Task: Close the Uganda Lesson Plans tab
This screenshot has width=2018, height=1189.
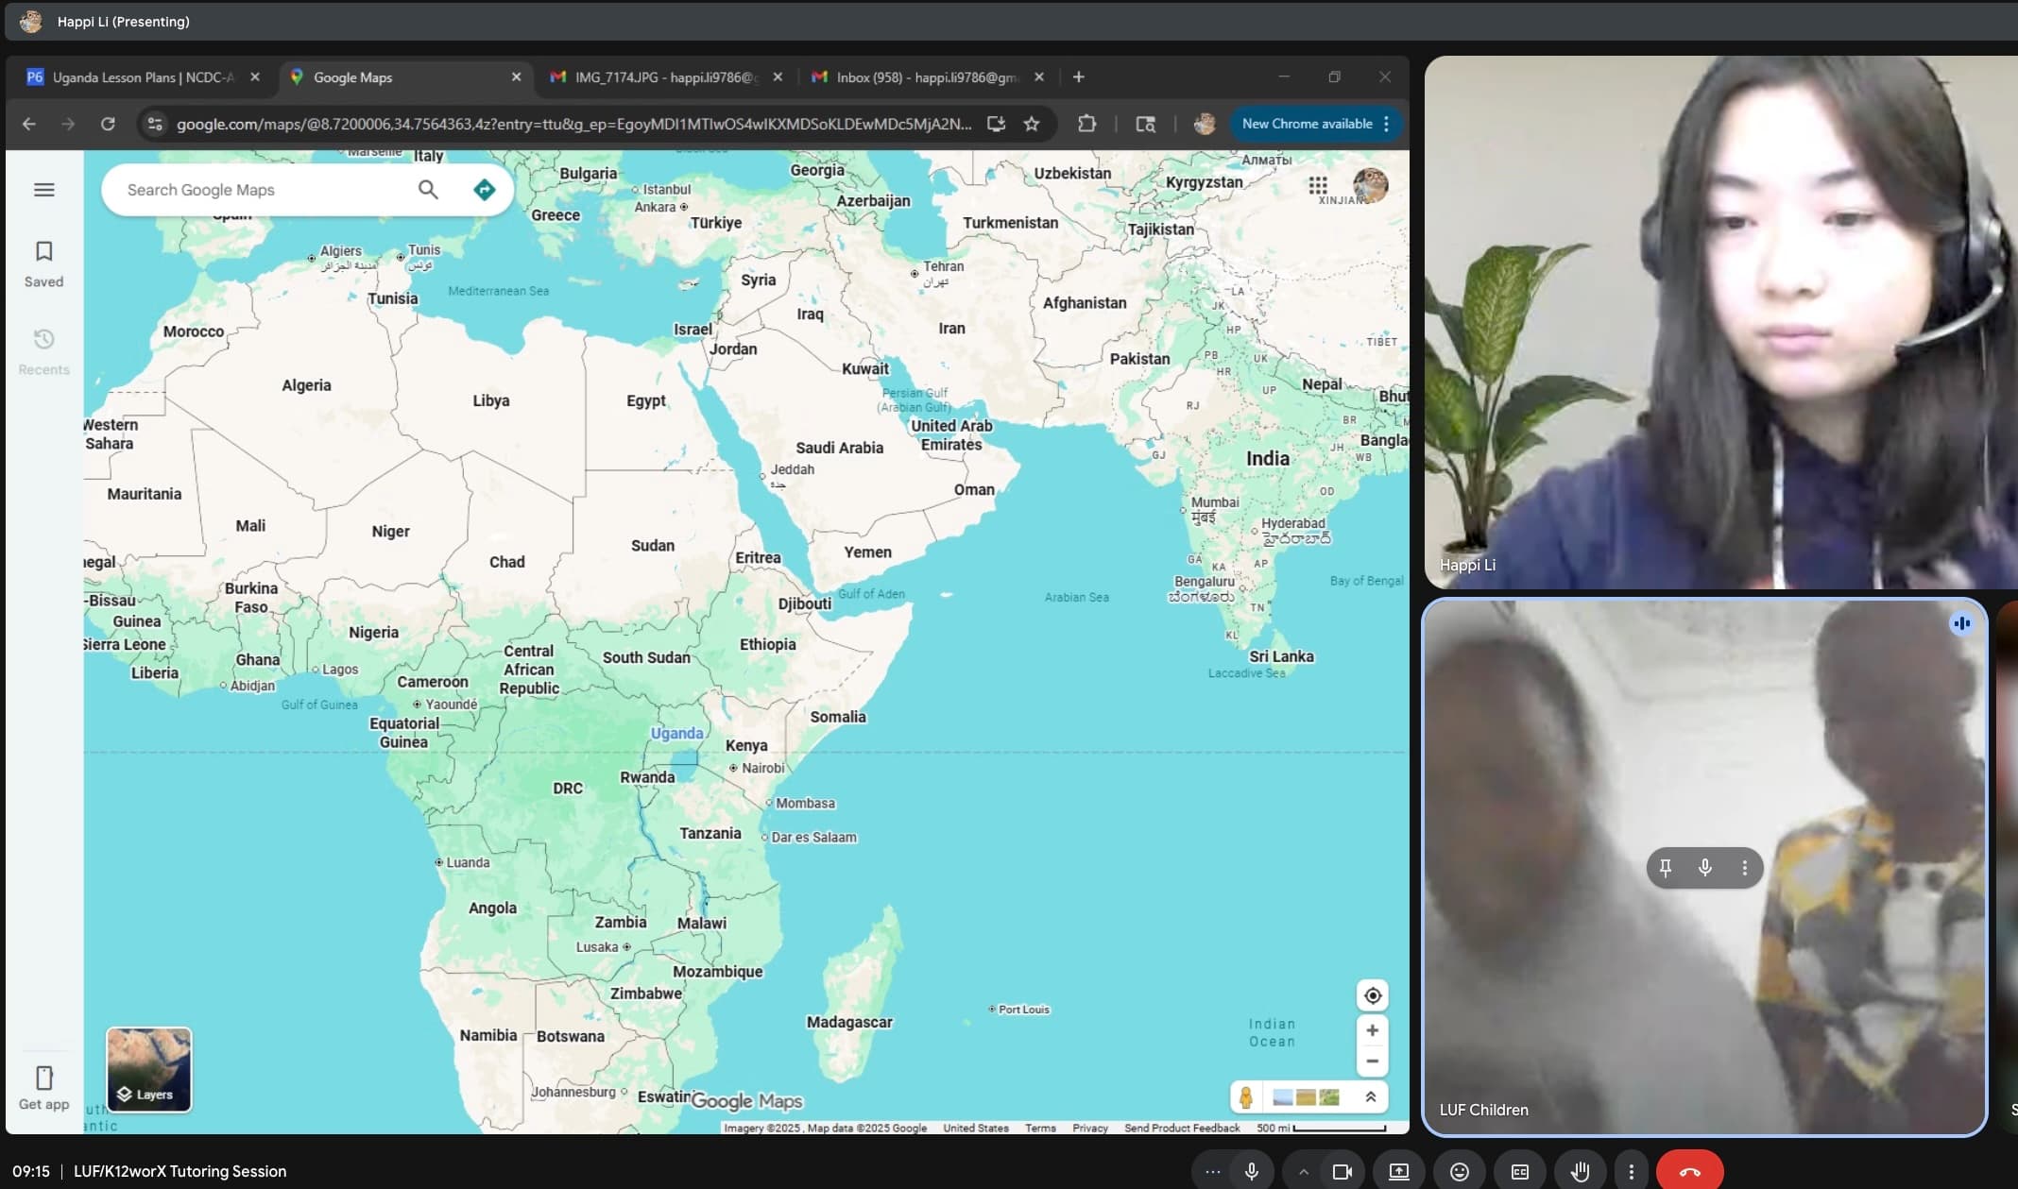Action: tap(255, 77)
